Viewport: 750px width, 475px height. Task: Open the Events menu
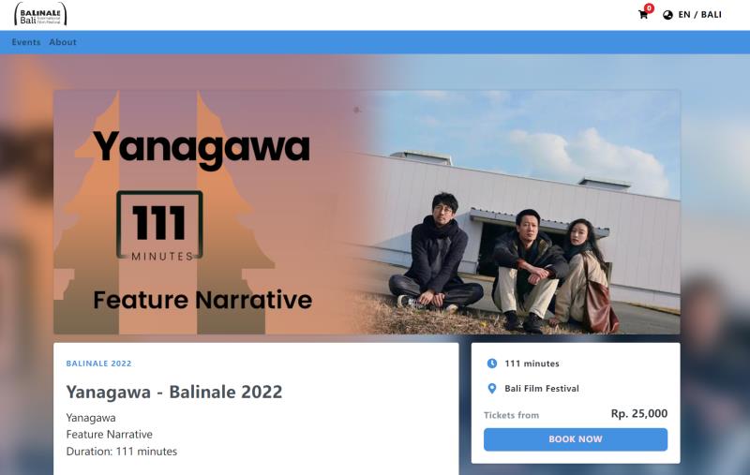(x=26, y=42)
